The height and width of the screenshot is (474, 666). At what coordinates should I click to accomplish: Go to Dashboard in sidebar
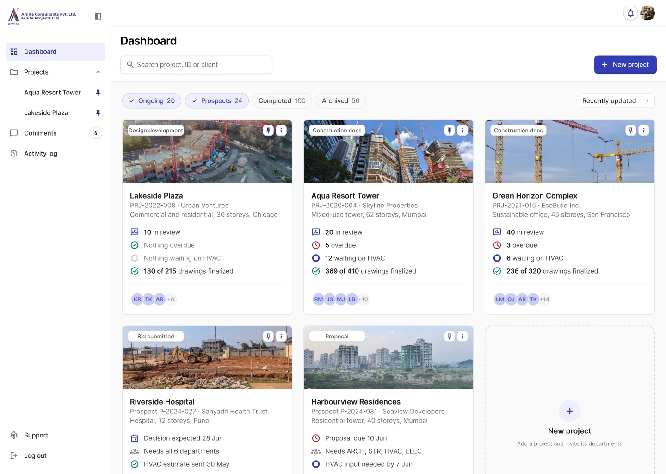pos(55,52)
